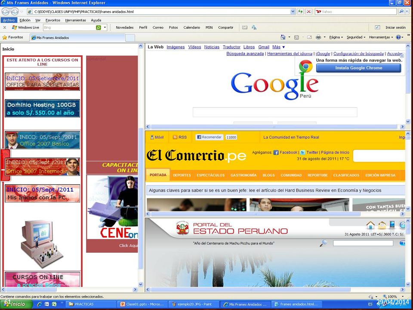Open the Ver menu
The width and height of the screenshot is (413, 310).
[38, 20]
